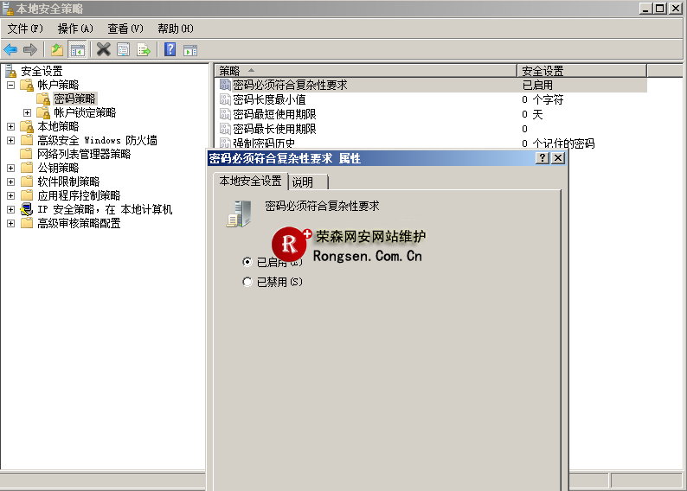Open the 操作 menu

(x=74, y=29)
